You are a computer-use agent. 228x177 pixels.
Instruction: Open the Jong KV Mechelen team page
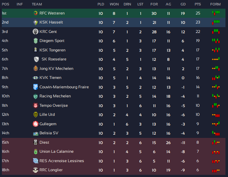click(x=56, y=68)
